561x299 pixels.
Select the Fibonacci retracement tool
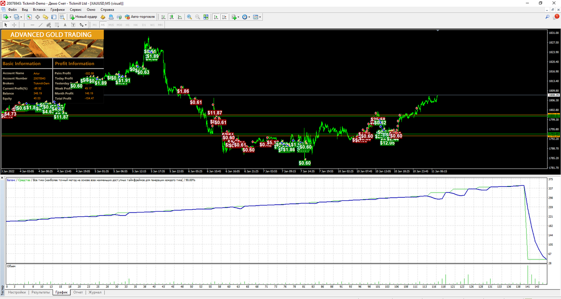point(57,25)
